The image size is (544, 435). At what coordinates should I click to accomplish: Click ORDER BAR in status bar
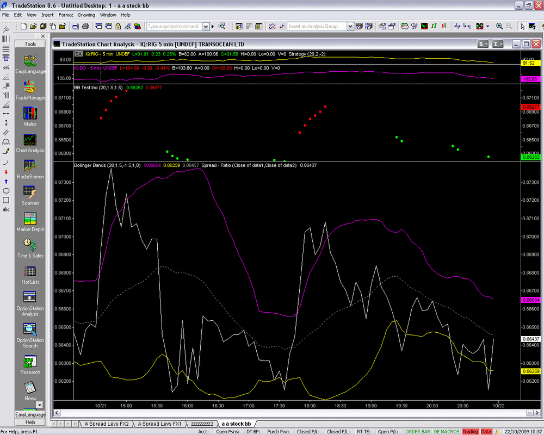[x=418, y=432]
